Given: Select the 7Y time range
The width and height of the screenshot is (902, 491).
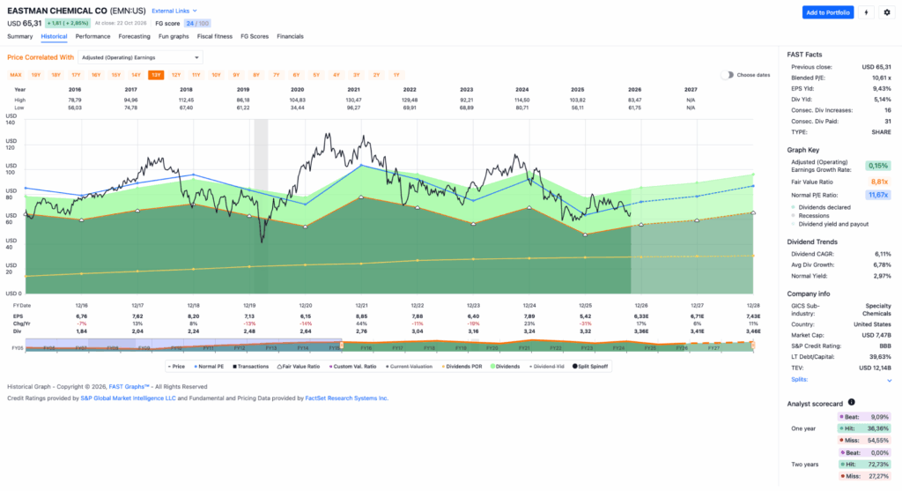Looking at the screenshot, I should [276, 75].
